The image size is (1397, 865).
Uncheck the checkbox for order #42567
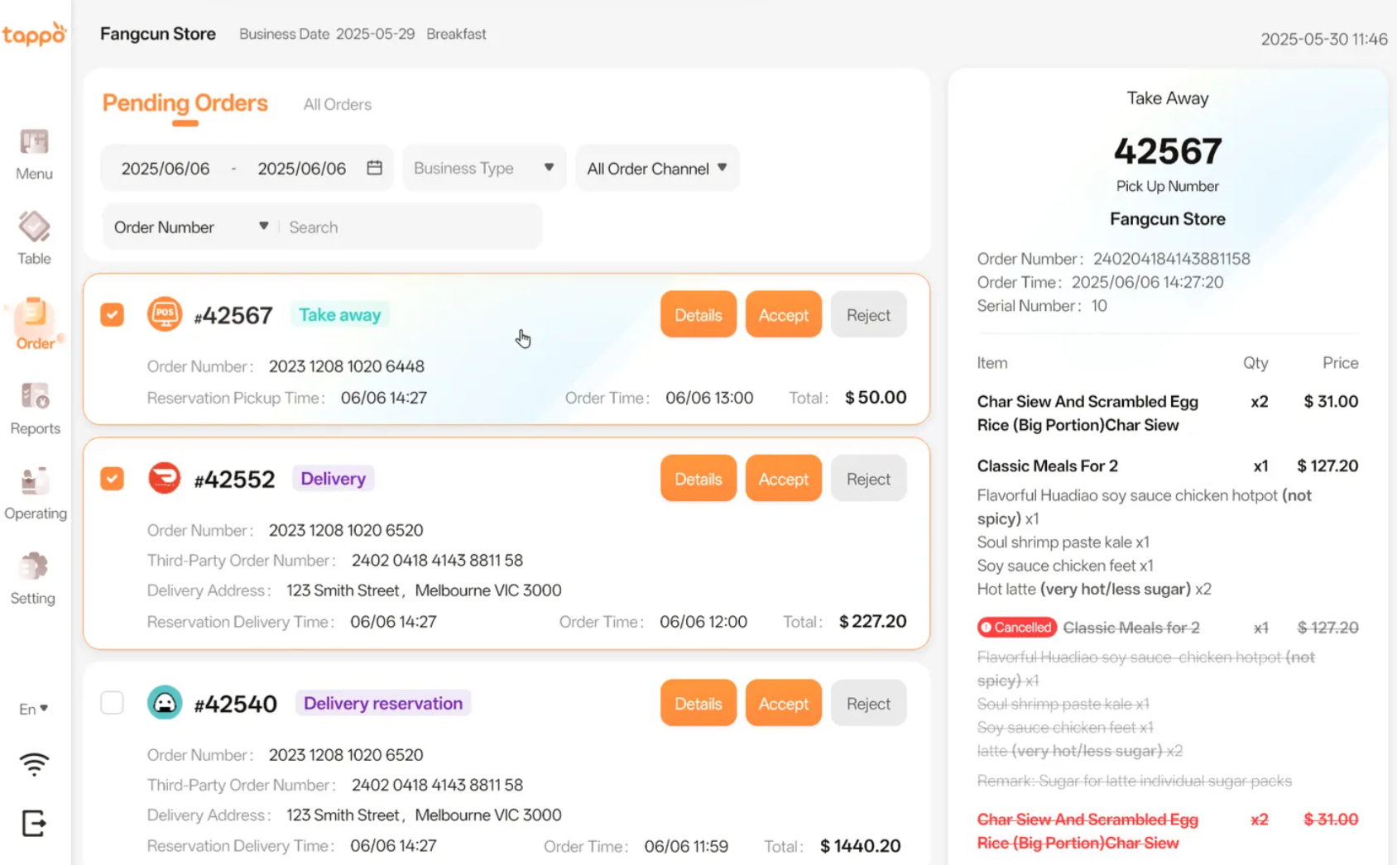click(x=113, y=315)
